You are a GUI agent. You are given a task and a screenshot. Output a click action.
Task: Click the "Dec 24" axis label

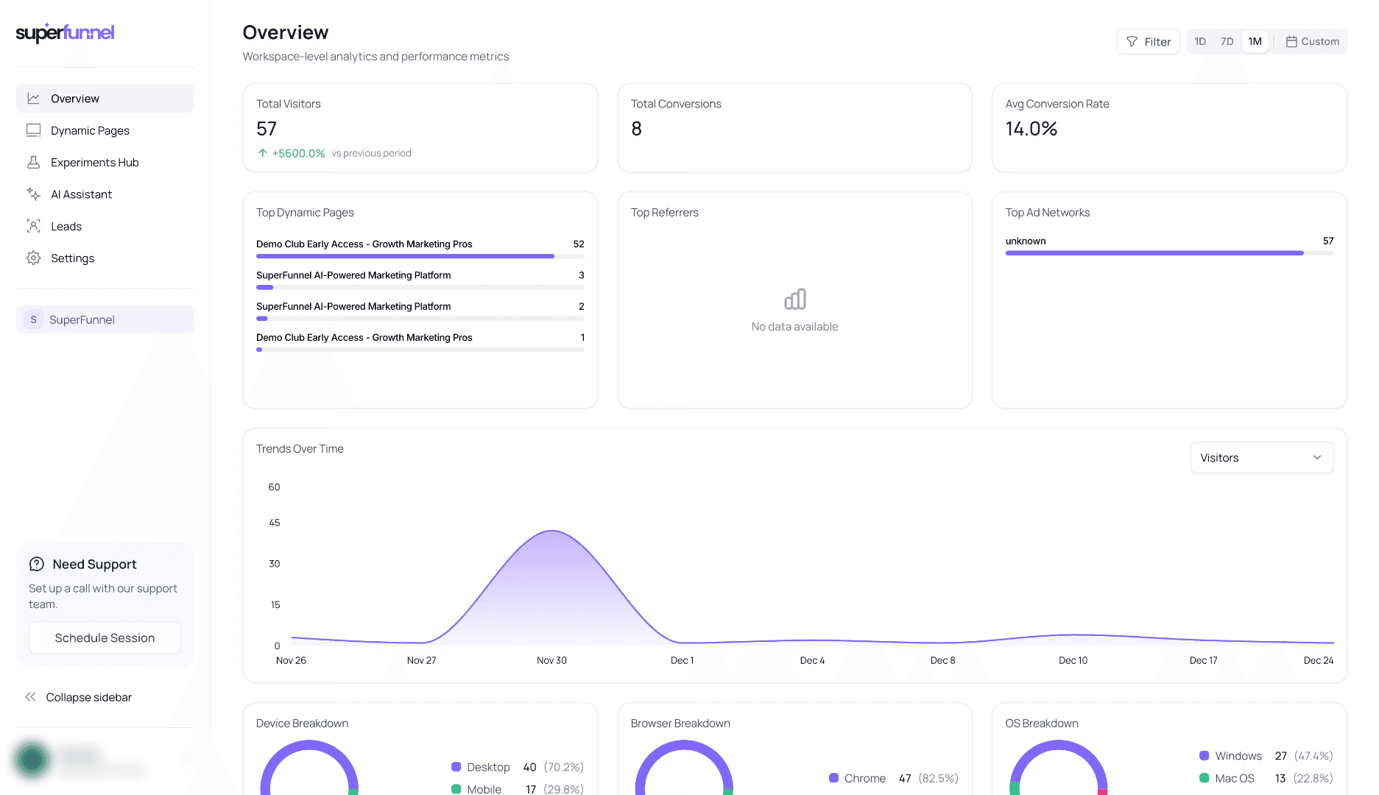point(1319,660)
